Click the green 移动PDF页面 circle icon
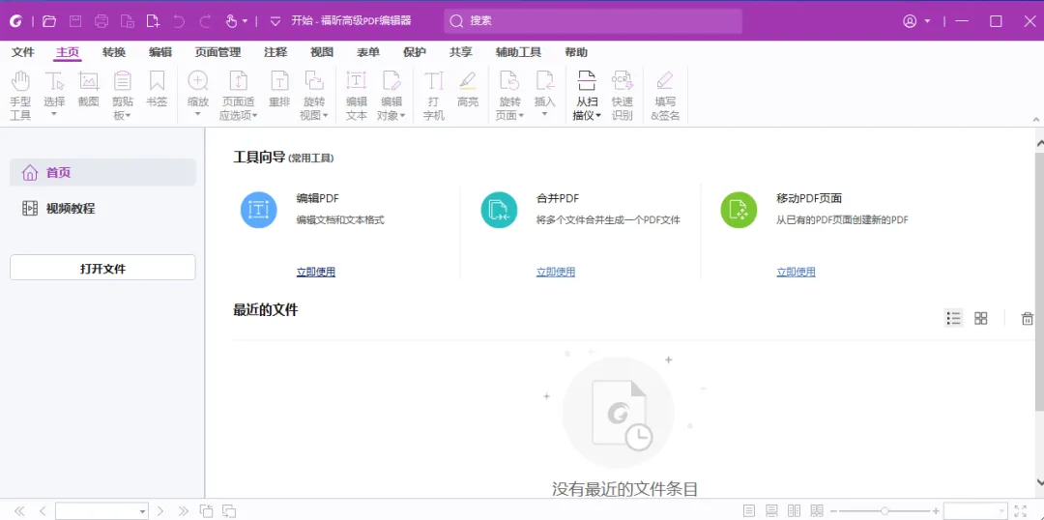The height and width of the screenshot is (520, 1044). pyautogui.click(x=739, y=210)
